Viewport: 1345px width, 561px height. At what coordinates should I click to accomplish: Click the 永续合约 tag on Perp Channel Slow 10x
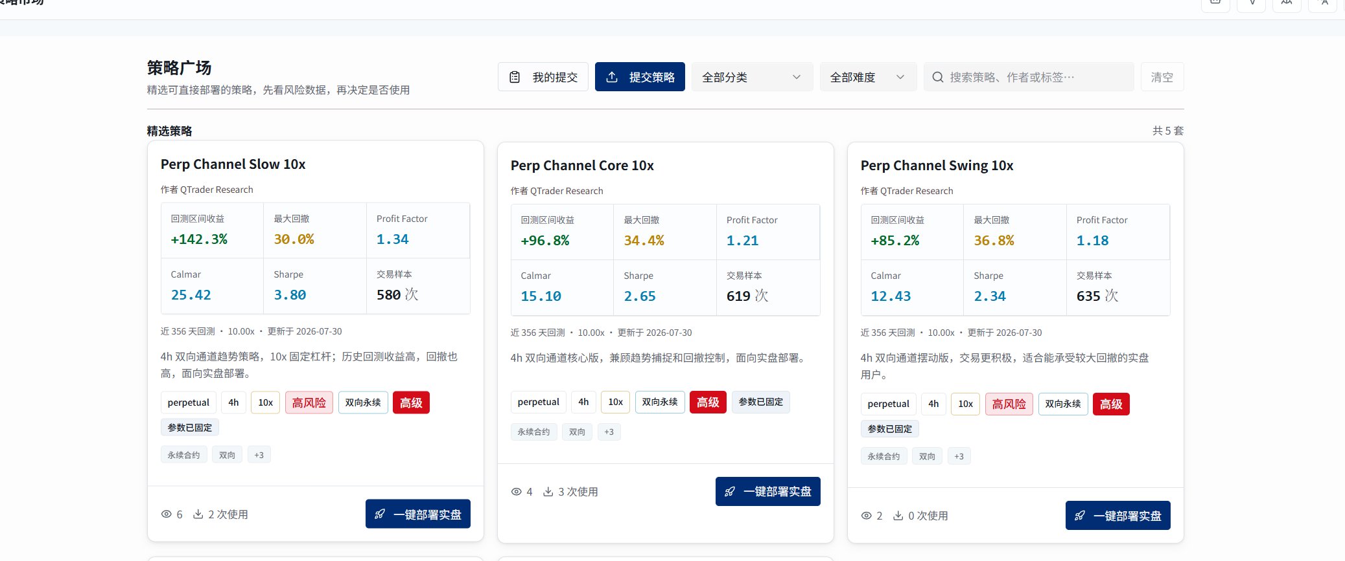(184, 455)
